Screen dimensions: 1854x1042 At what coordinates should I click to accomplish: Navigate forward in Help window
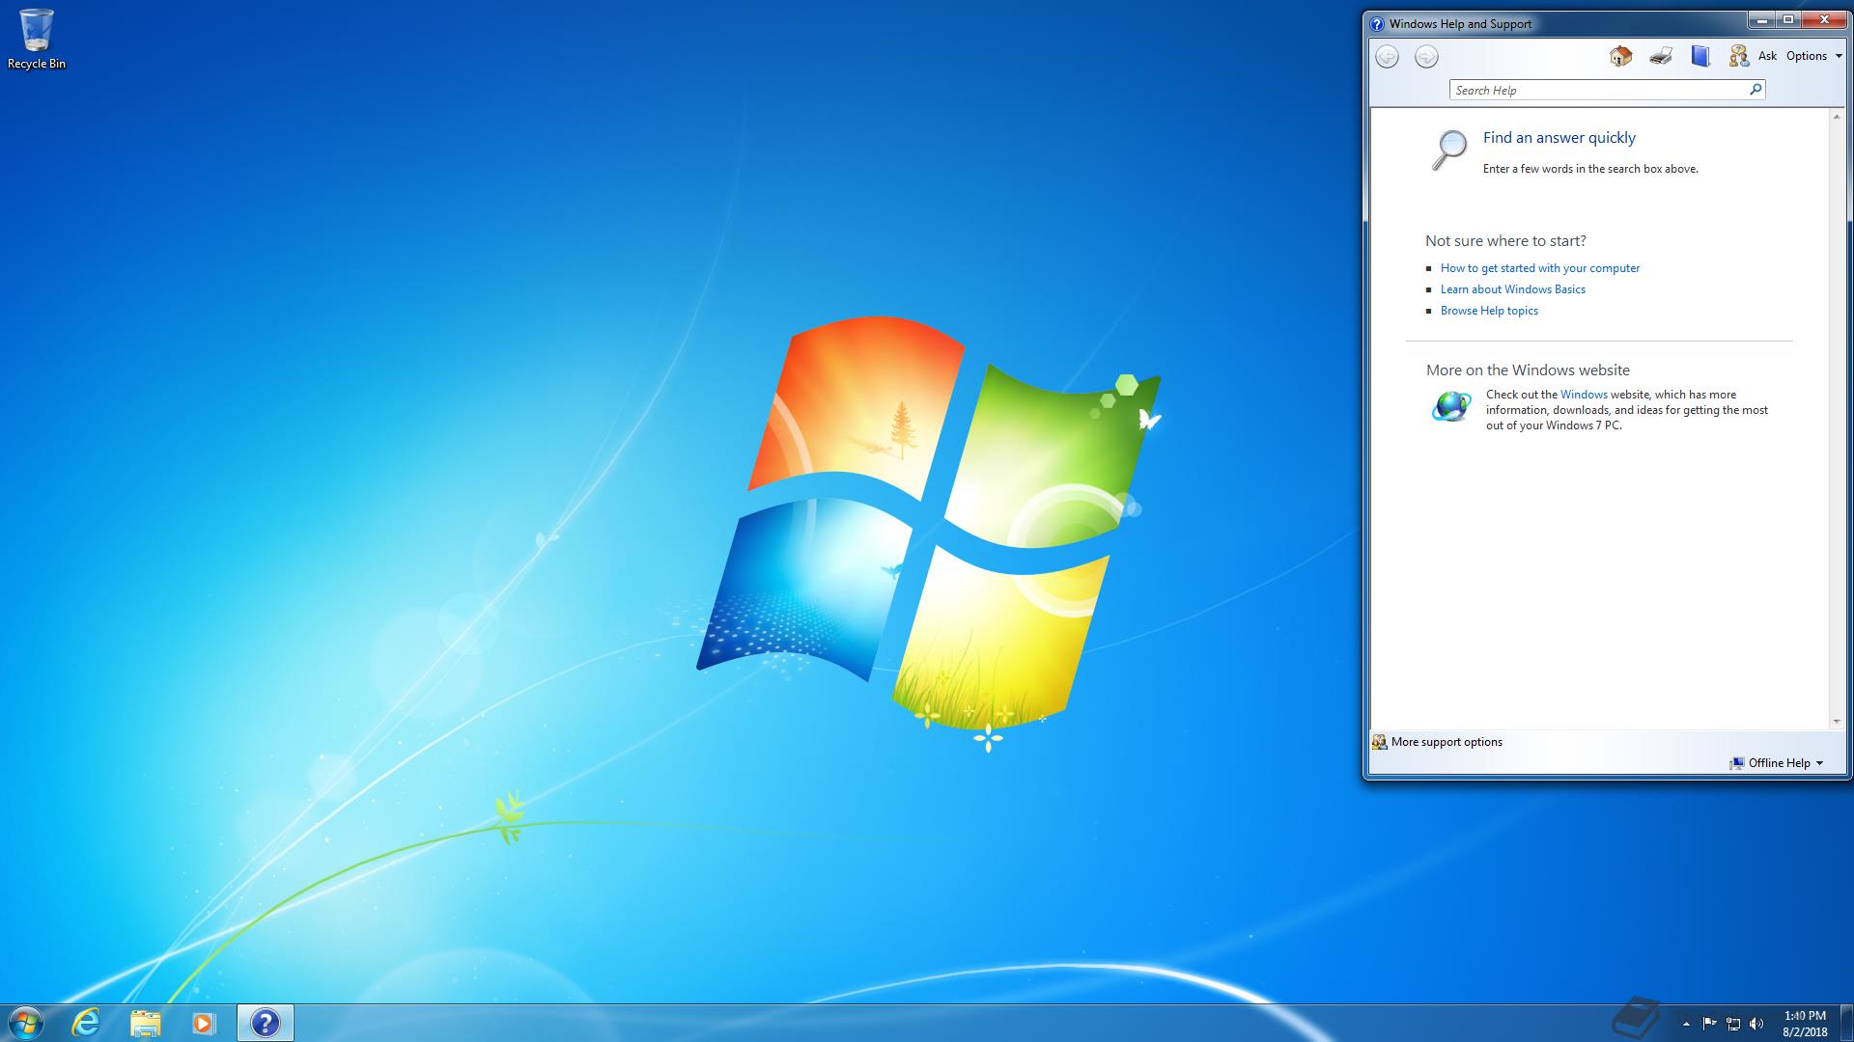(x=1426, y=57)
